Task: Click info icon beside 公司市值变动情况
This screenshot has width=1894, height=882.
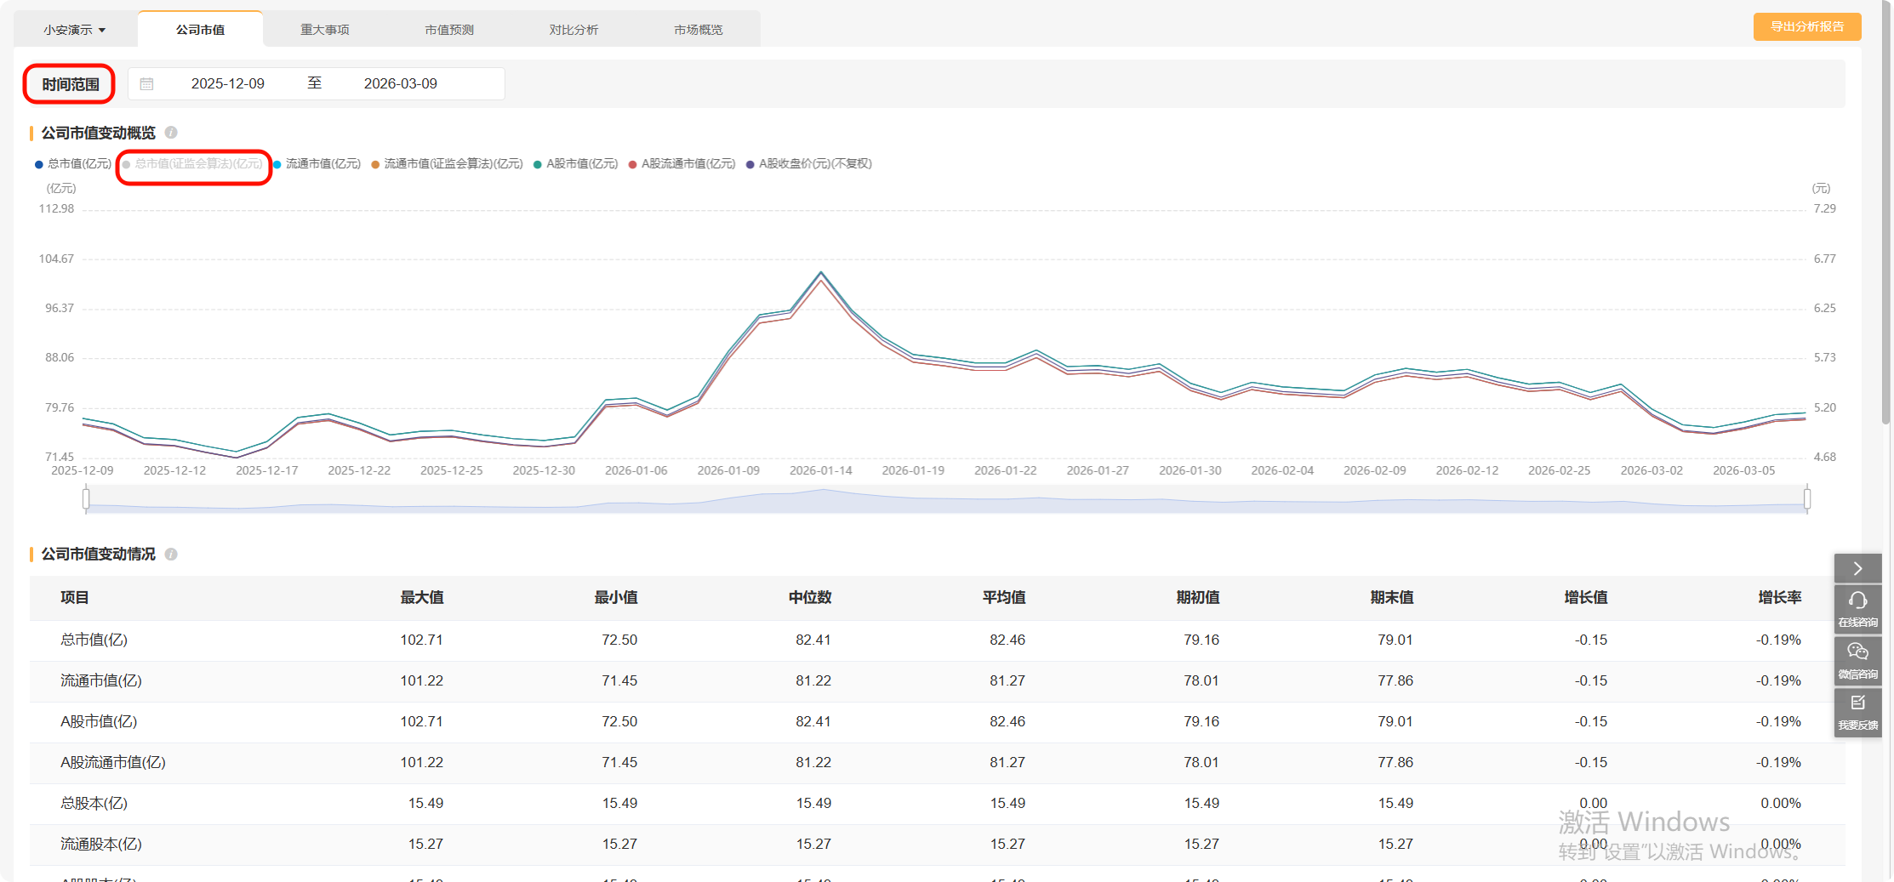Action: click(171, 555)
